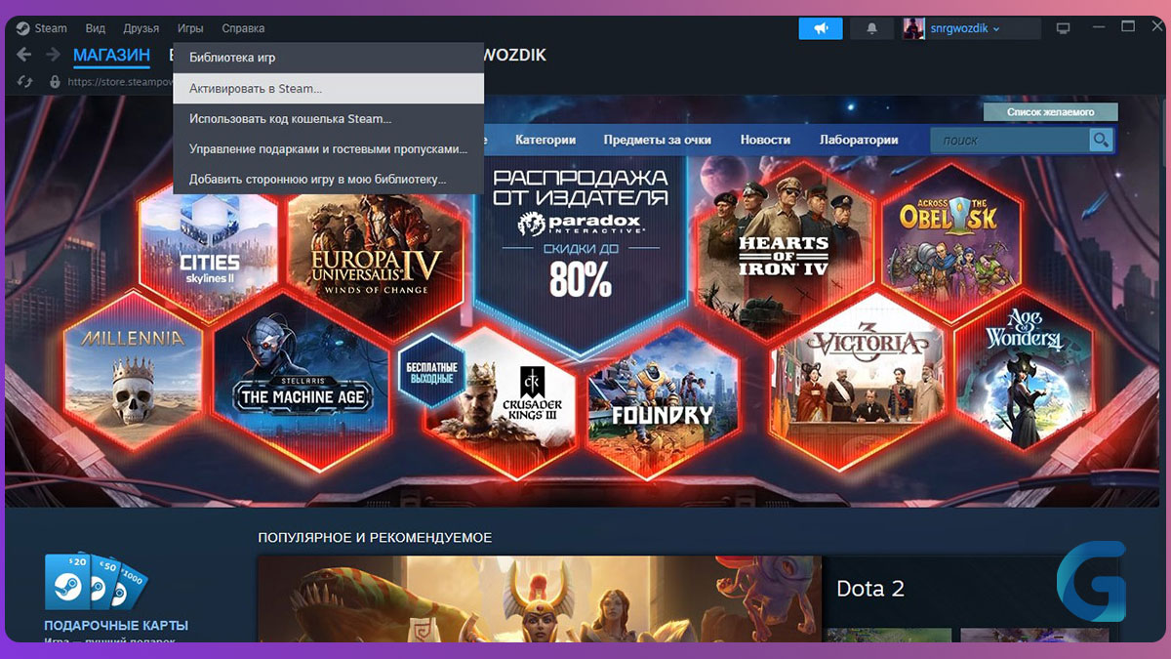The width and height of the screenshot is (1171, 659).
Task: Choose Использовать код кошелька Steam...
Action: coord(329,119)
